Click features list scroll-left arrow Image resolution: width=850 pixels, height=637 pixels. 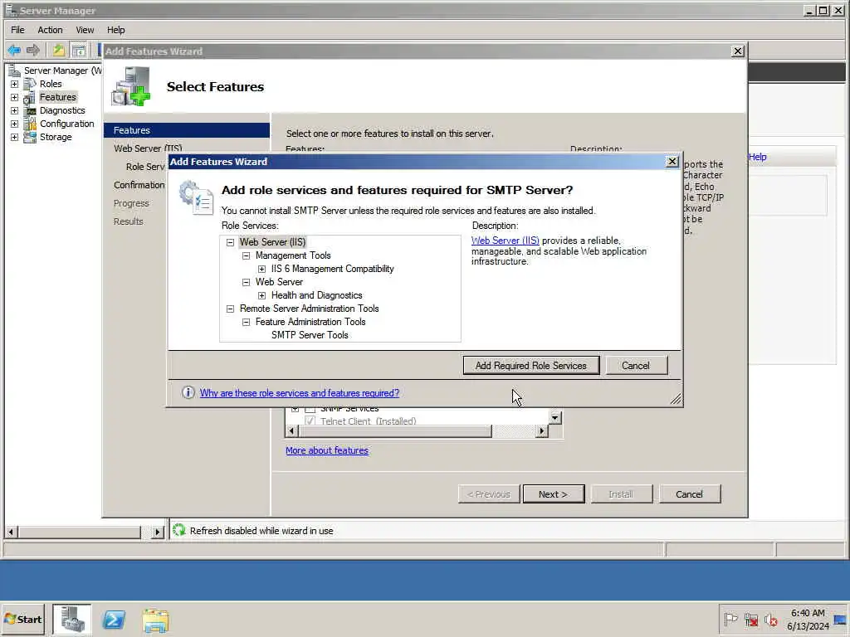coord(291,431)
